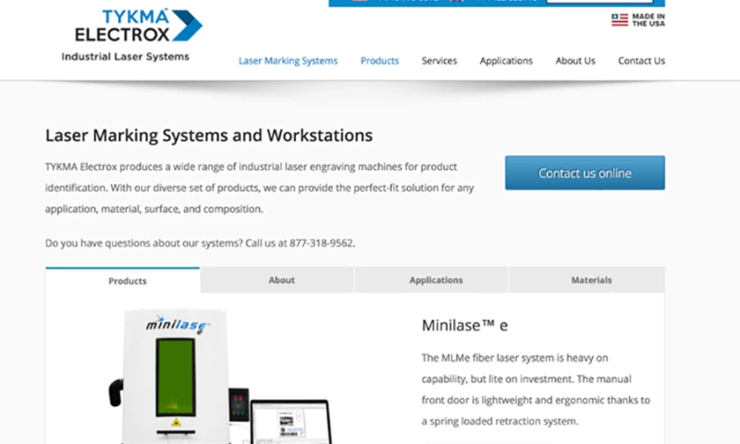Click the Made in the USA flag badge

point(637,19)
